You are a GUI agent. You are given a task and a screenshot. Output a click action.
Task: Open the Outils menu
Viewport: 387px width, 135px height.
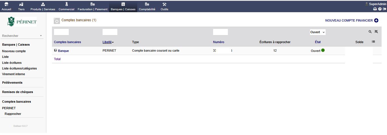[x=164, y=7]
